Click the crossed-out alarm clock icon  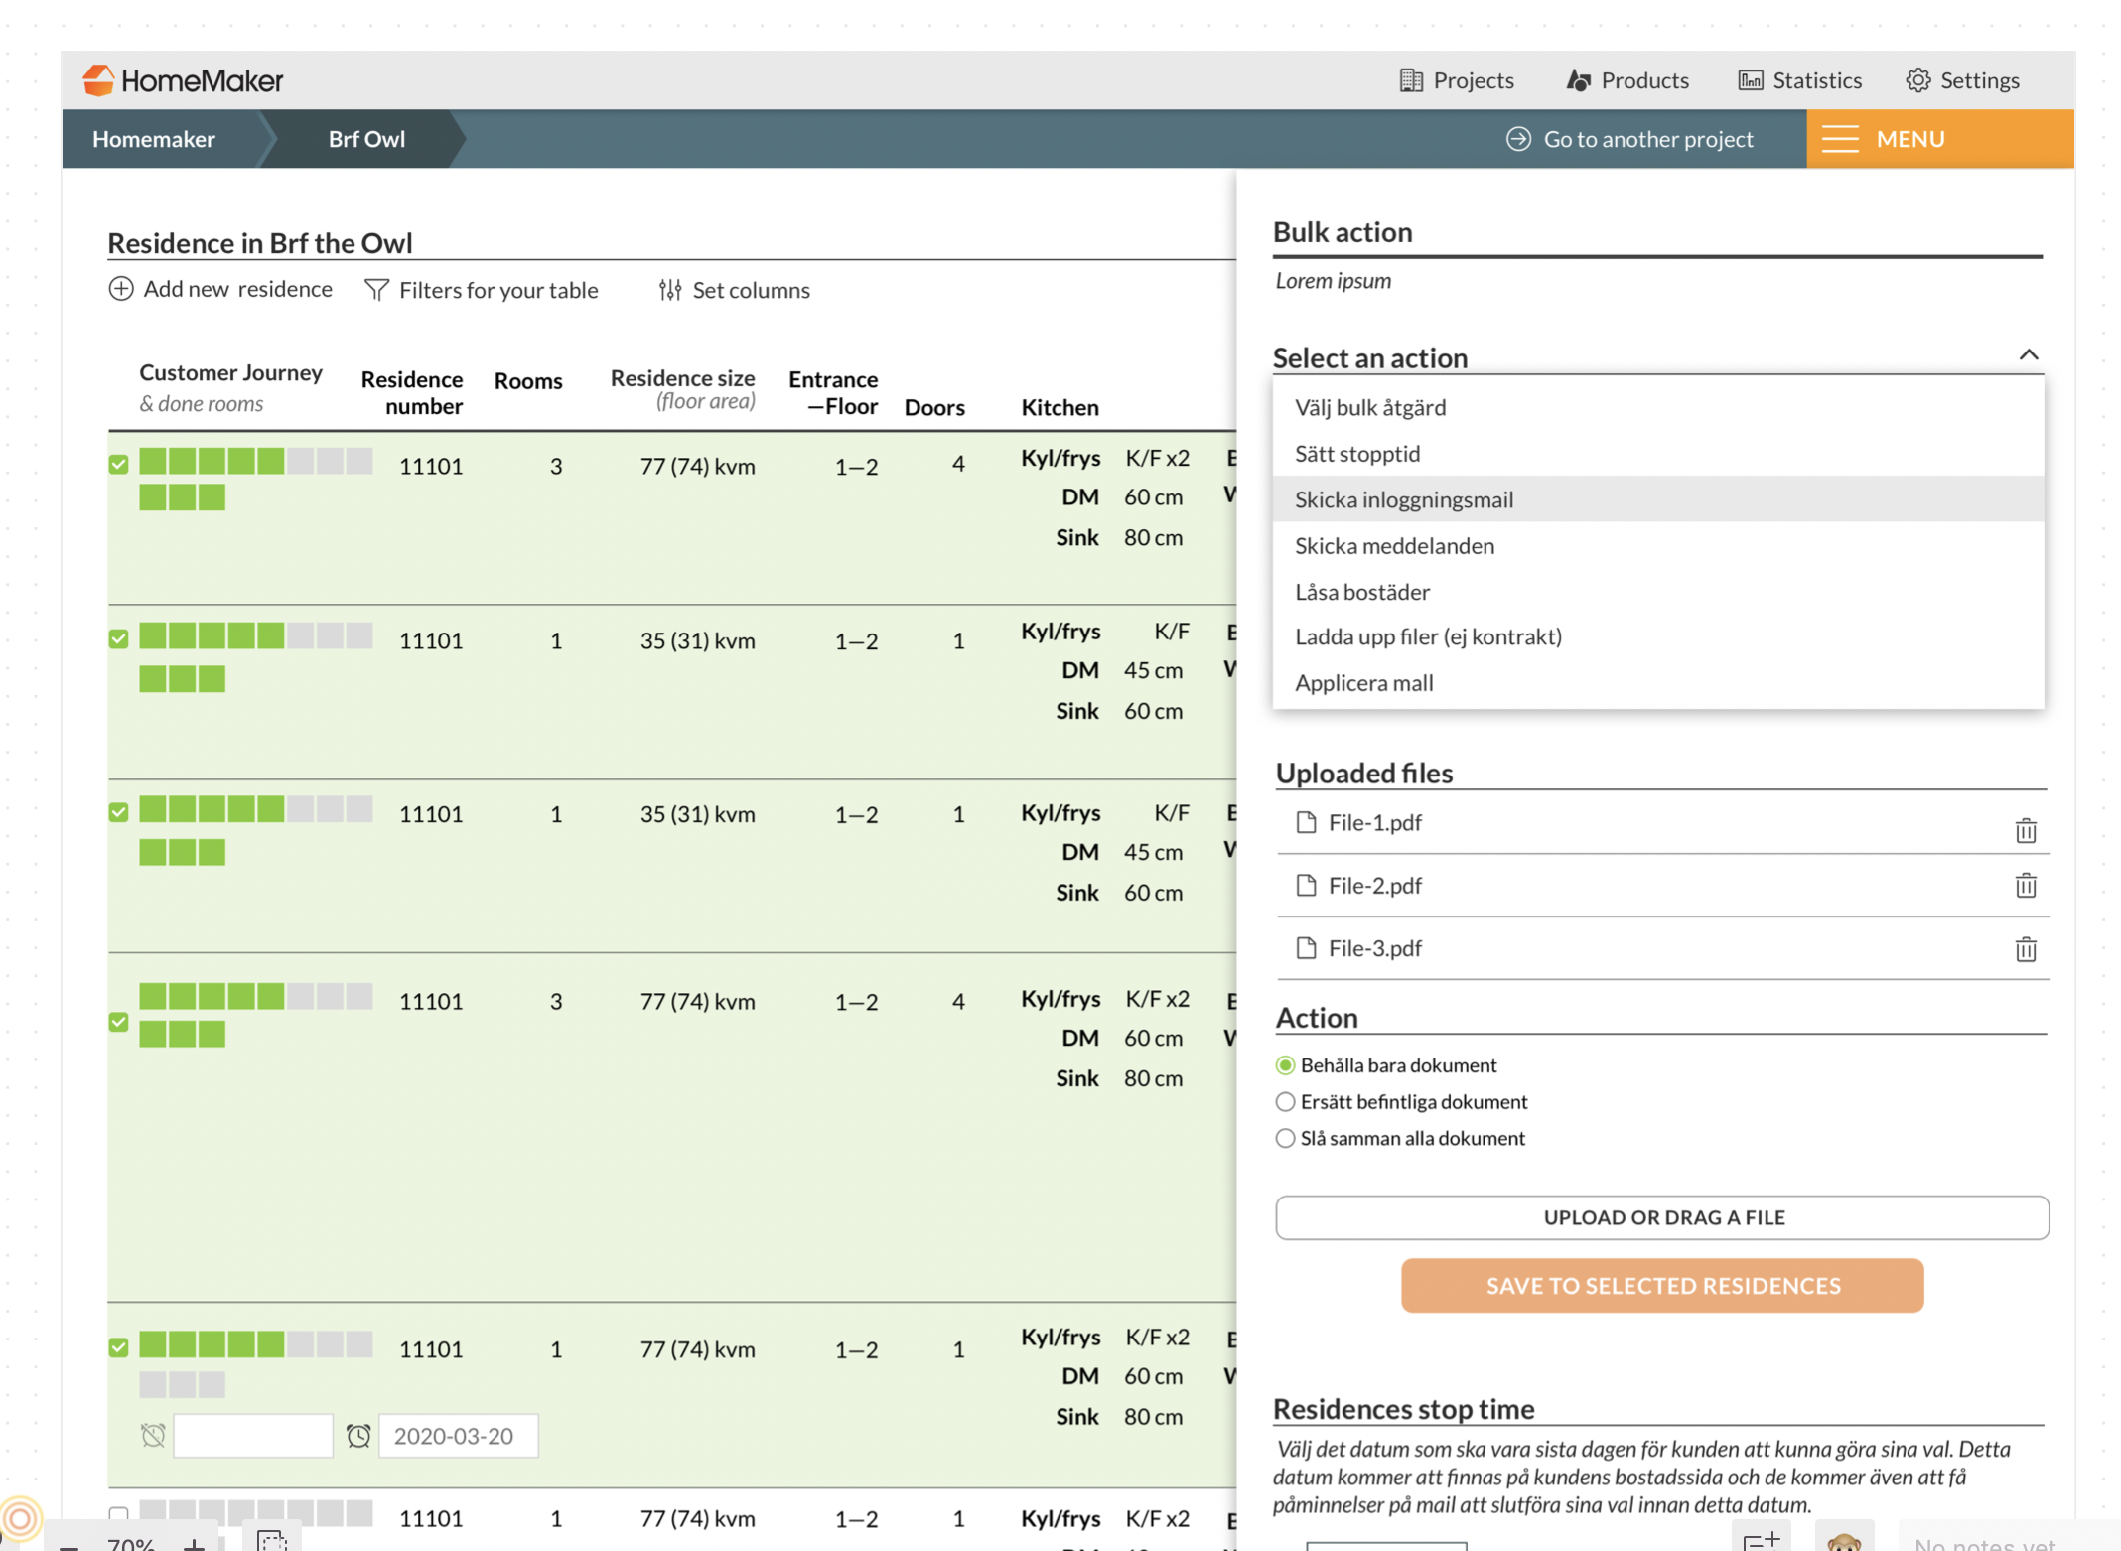pyautogui.click(x=153, y=1435)
